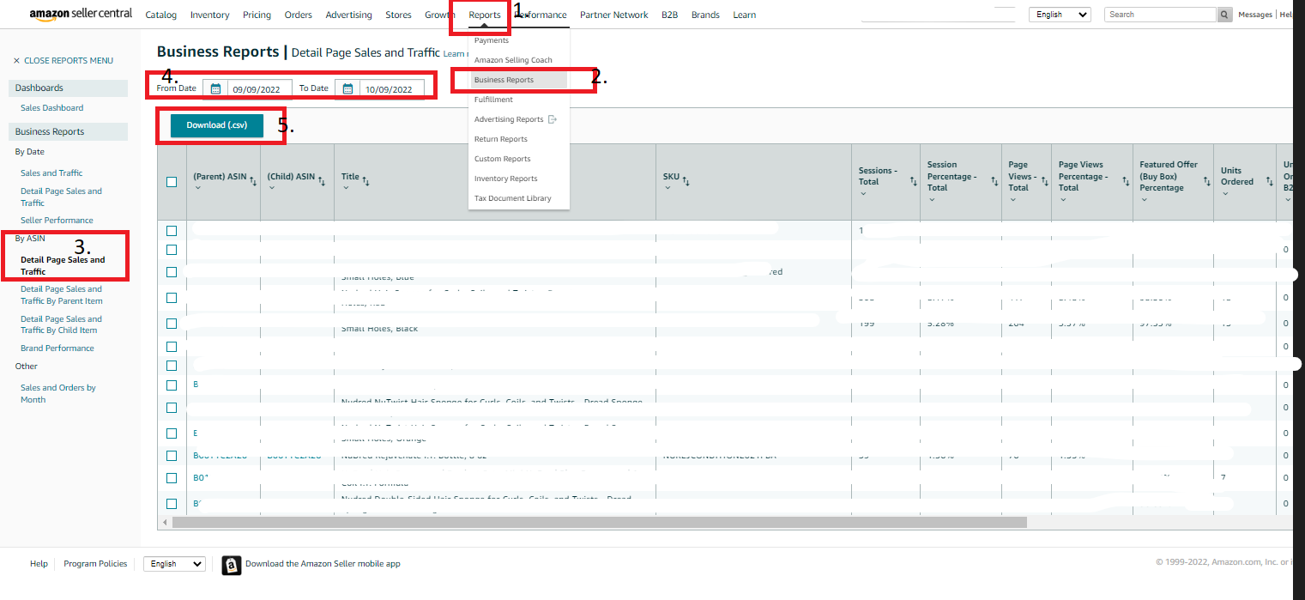
Task: Tick the select-all checkbox in table header
Action: click(172, 181)
